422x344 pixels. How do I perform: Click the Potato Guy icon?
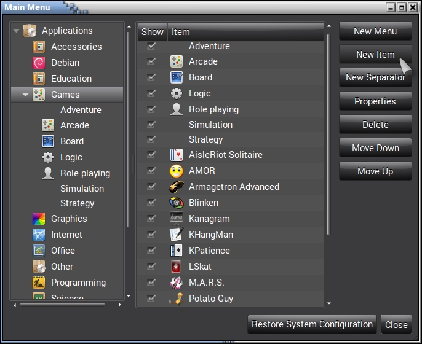pyautogui.click(x=177, y=299)
